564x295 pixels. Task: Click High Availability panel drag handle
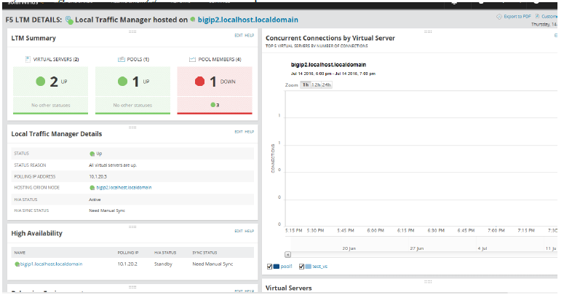pos(132,227)
